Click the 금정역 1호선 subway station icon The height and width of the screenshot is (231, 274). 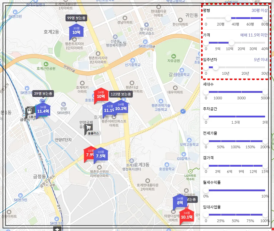pyautogui.click(x=29, y=111)
